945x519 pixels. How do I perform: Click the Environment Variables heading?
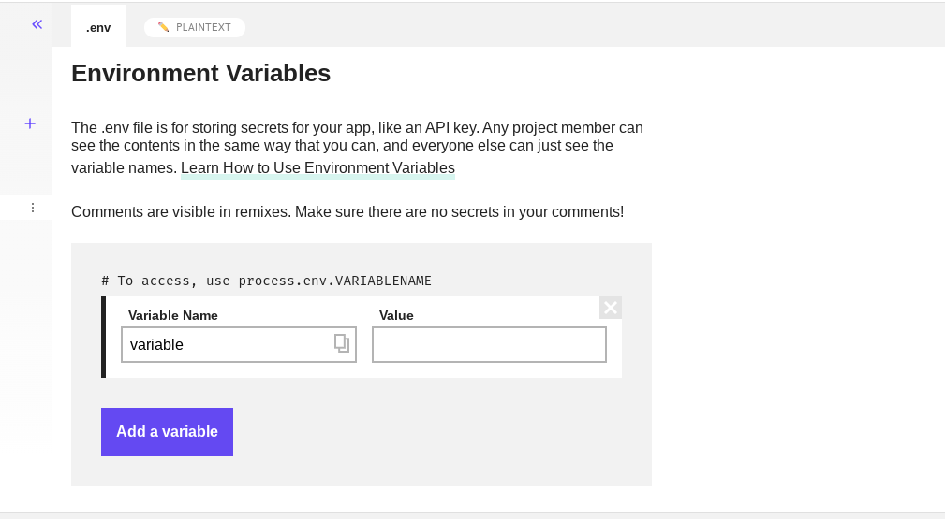tap(200, 73)
